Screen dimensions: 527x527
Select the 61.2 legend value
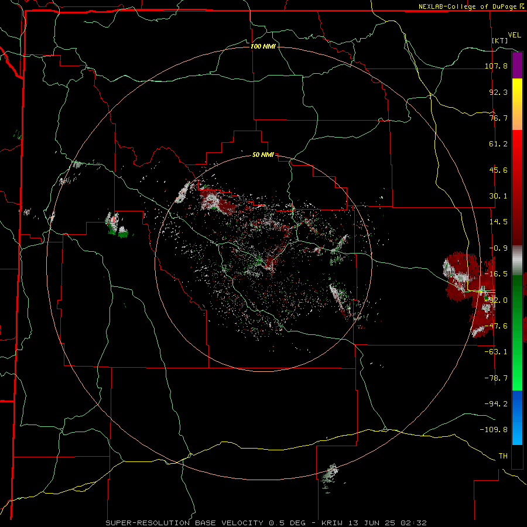[498, 144]
